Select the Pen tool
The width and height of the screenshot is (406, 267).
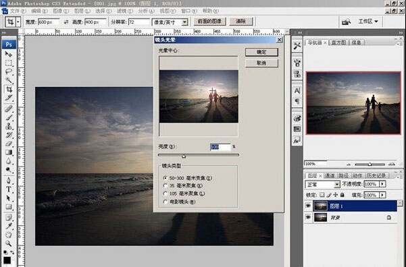[9, 181]
